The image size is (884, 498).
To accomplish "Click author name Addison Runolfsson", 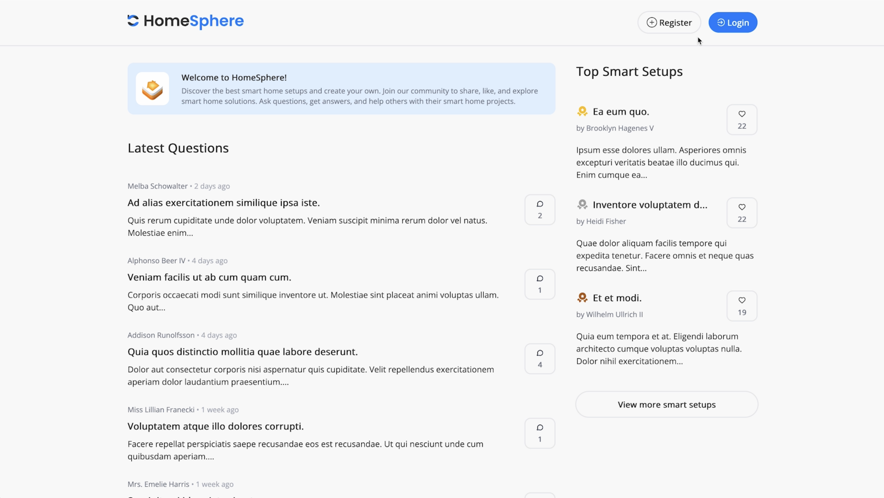I will pos(161,335).
